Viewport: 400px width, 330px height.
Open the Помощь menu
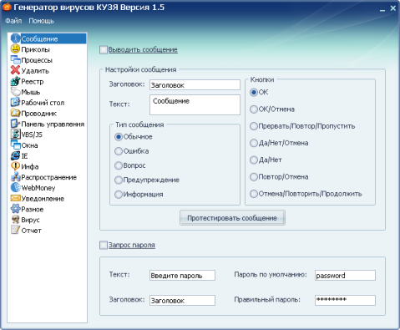[41, 21]
